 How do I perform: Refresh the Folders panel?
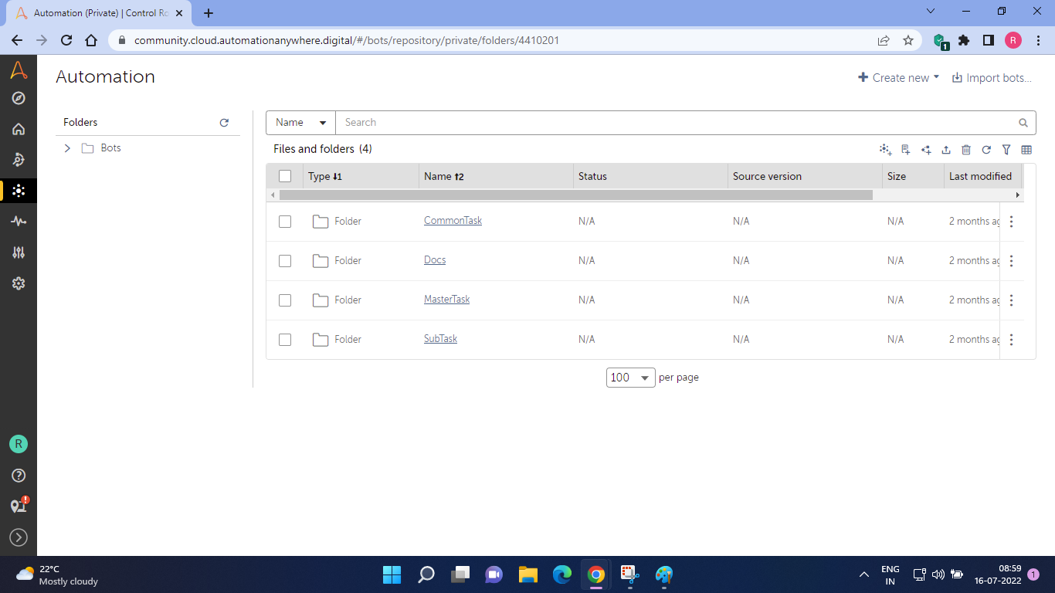[224, 123]
